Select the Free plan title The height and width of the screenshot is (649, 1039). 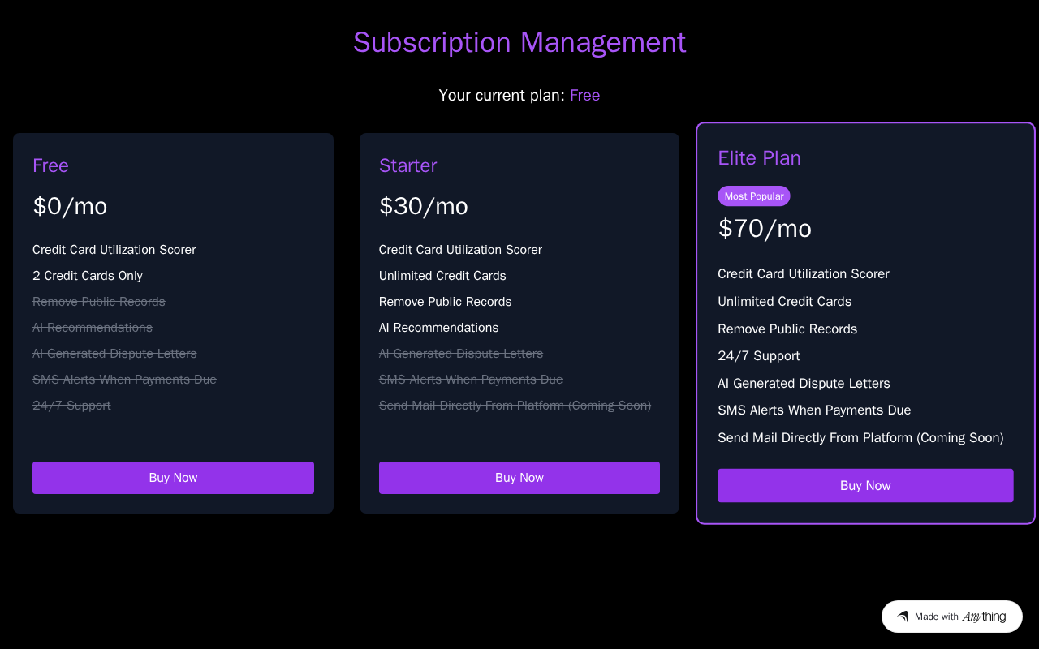point(50,165)
